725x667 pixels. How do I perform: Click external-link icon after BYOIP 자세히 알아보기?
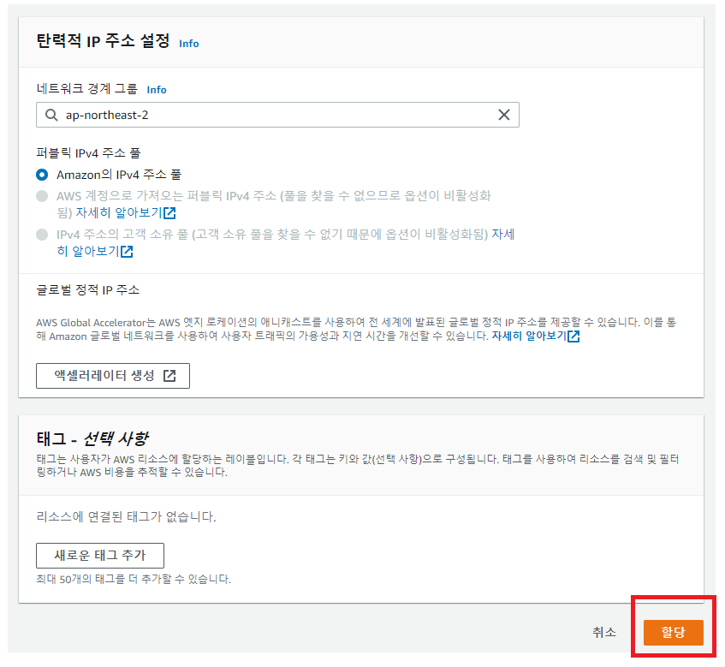[x=169, y=213]
